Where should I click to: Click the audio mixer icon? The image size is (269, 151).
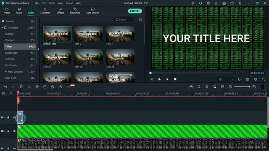[215, 87]
